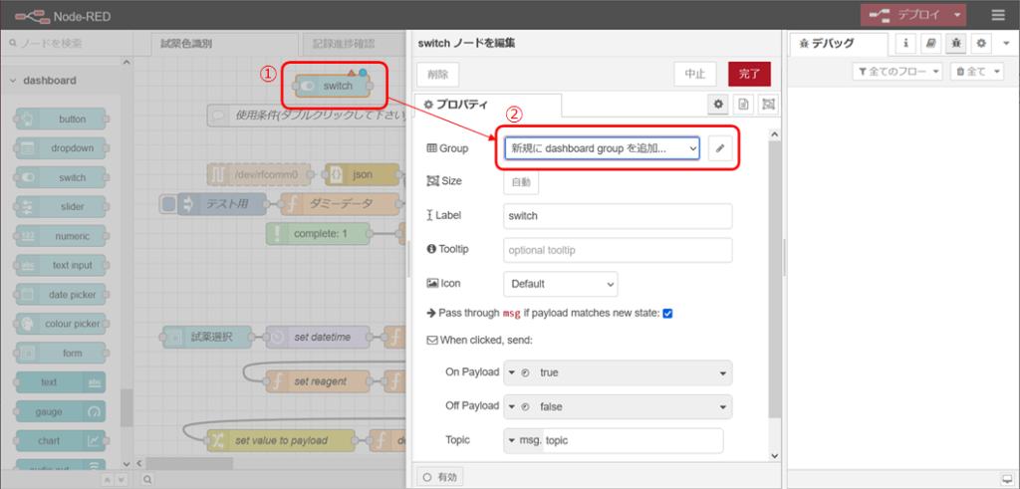Image resolution: width=1020 pixels, height=489 pixels.
Task: Click the Label input field containing switch
Action: coord(618,216)
